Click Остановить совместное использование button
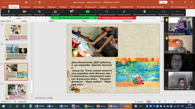This screenshot has height=109, width=195. (x=117, y=18)
